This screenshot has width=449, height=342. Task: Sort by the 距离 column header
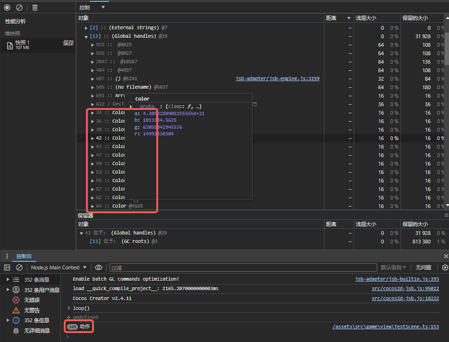338,18
